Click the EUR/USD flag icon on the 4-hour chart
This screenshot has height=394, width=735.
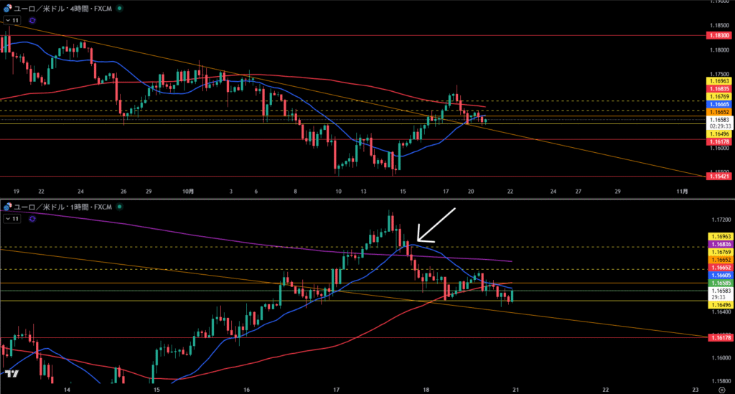tap(6, 9)
